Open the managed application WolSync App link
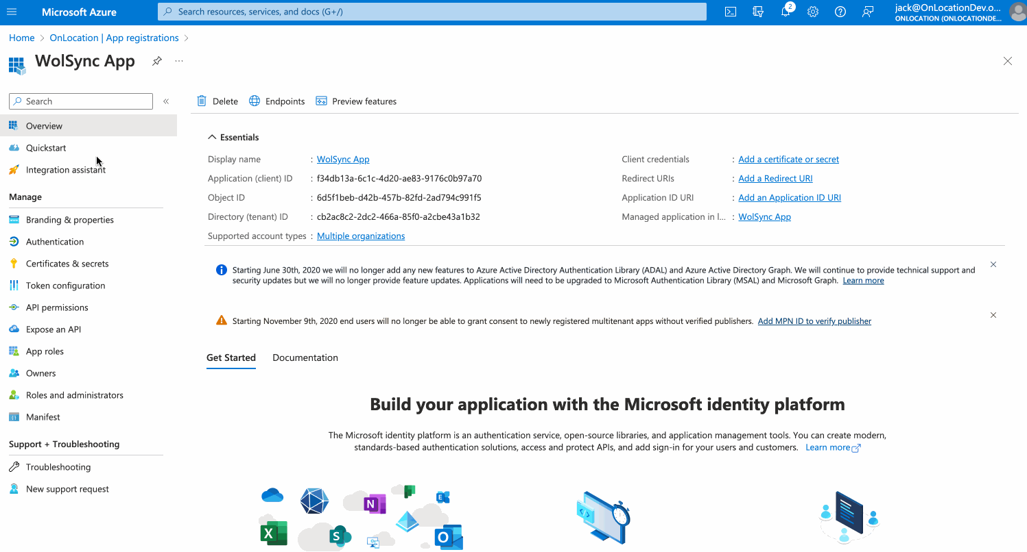The width and height of the screenshot is (1027, 552). pyautogui.click(x=764, y=217)
